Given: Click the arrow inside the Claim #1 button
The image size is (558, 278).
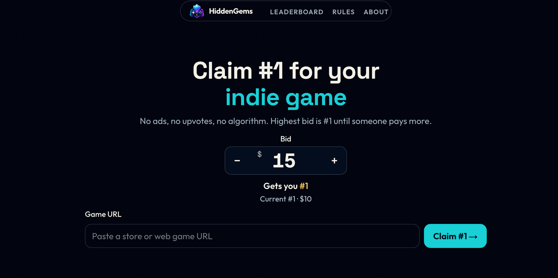Looking at the screenshot, I should click(x=473, y=237).
